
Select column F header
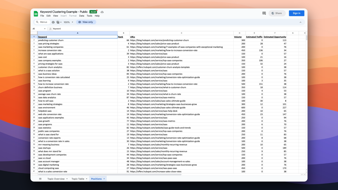point(275,33)
